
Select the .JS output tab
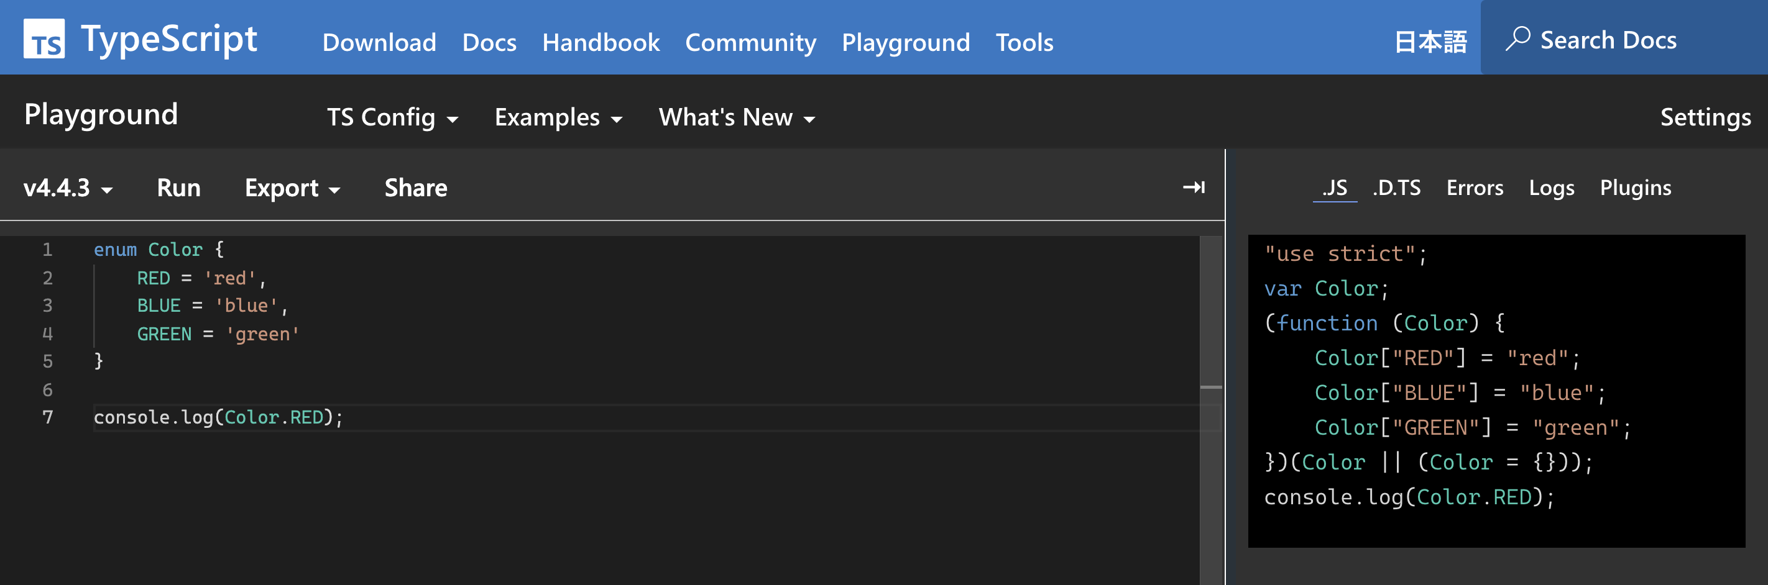point(1334,188)
